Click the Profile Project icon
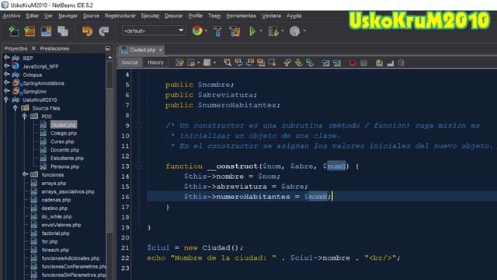The height and width of the screenshot is (280, 497). coord(295,31)
